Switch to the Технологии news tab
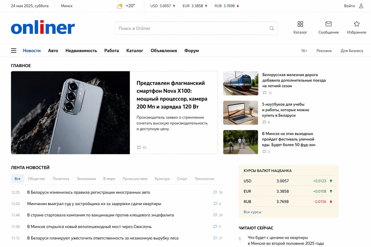The height and width of the screenshot is (247, 371). (204, 179)
